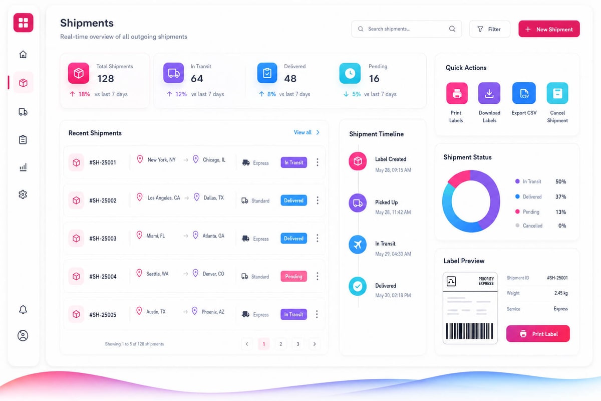Click the gray Cancelled legend dot
601x401 pixels.
517,226
